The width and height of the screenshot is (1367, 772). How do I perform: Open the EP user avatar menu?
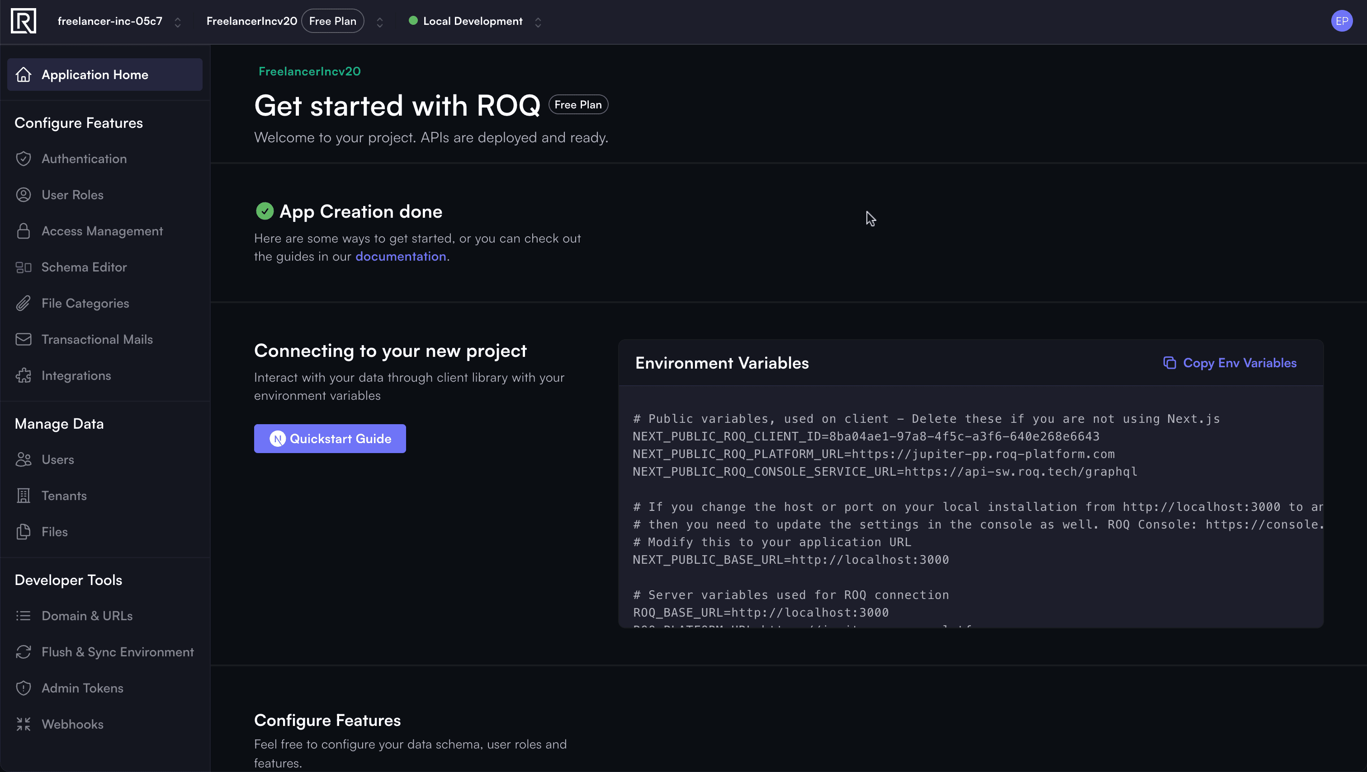click(x=1342, y=21)
